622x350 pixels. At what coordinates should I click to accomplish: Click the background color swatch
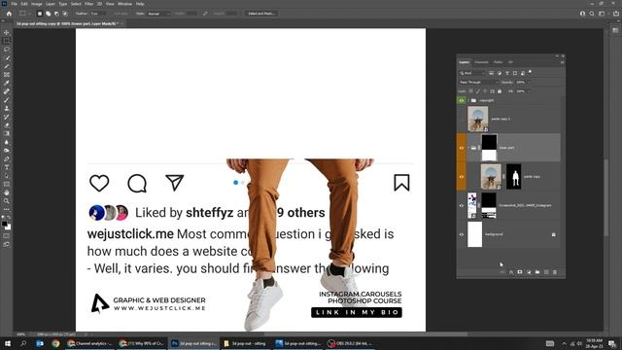click(9, 227)
